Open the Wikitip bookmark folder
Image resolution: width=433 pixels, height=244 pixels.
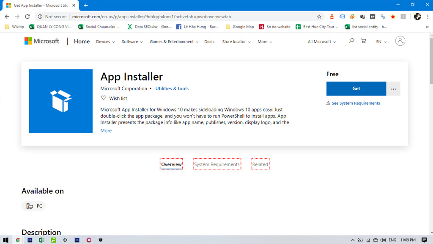[x=14, y=27]
